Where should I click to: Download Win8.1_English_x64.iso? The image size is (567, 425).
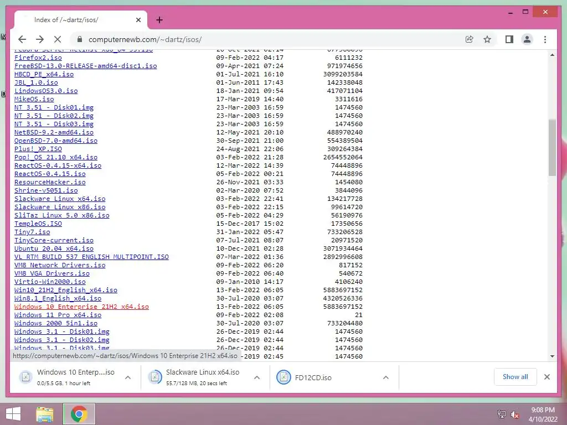58,298
